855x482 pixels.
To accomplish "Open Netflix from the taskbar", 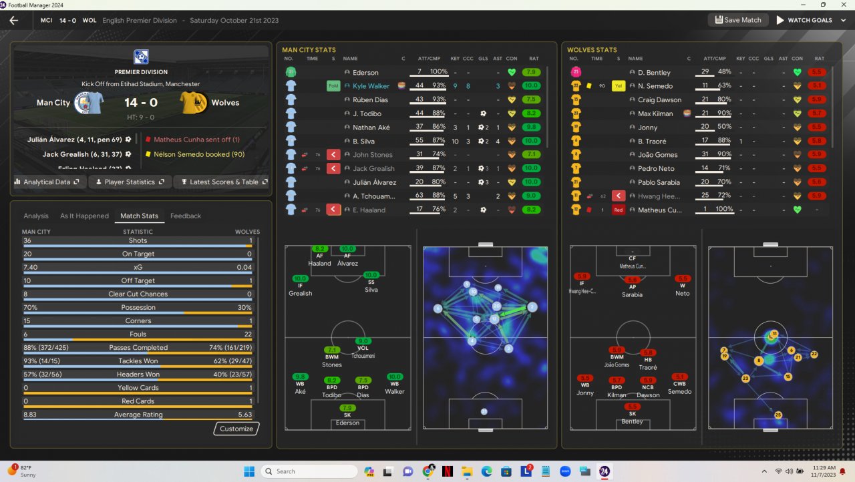I will click(448, 471).
